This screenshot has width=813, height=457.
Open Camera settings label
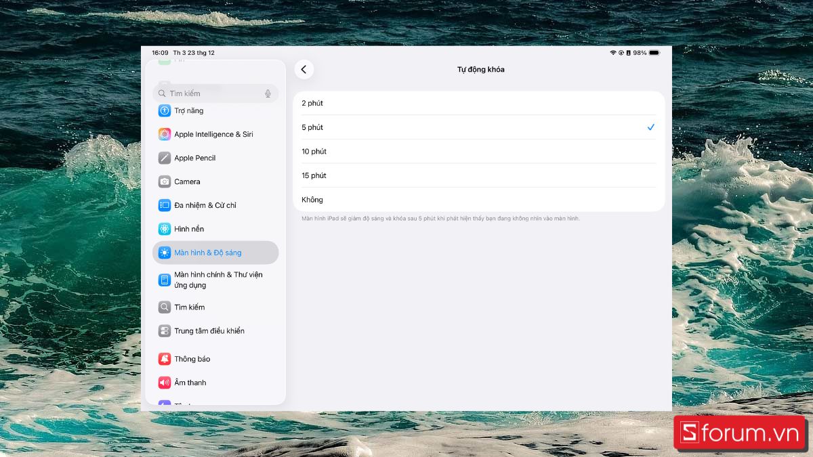pos(187,181)
